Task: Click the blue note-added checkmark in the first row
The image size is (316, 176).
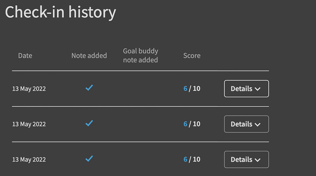Action: pyautogui.click(x=89, y=88)
